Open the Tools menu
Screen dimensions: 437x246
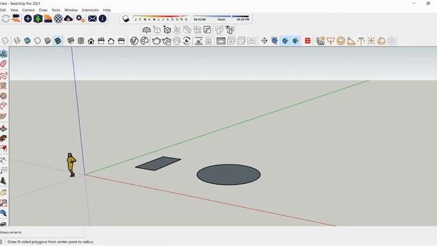[x=56, y=10]
